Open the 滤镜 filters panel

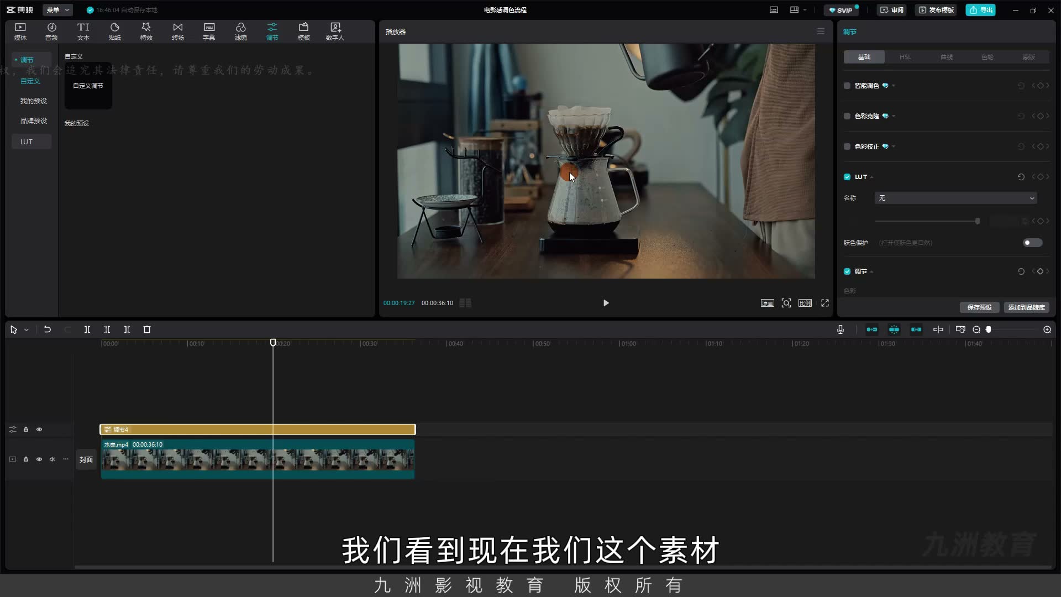[241, 32]
